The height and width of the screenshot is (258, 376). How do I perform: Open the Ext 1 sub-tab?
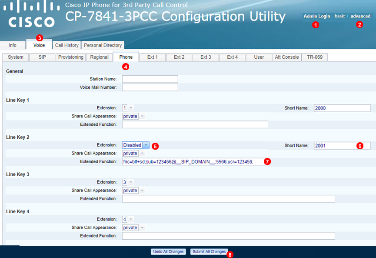pyautogui.click(x=153, y=57)
